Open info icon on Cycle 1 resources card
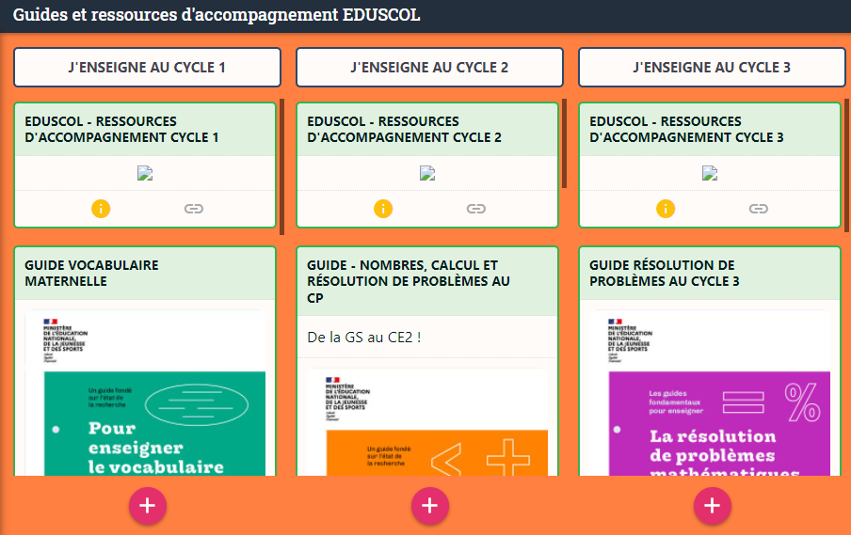 (101, 209)
